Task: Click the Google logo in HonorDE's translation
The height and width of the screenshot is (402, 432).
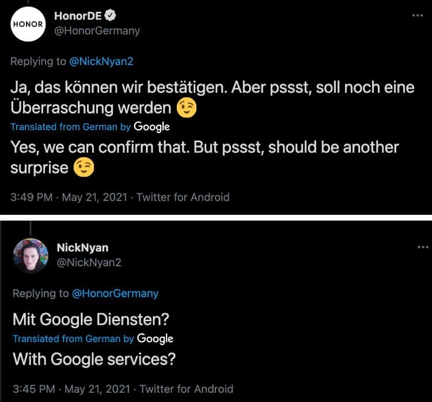Action: [x=152, y=126]
